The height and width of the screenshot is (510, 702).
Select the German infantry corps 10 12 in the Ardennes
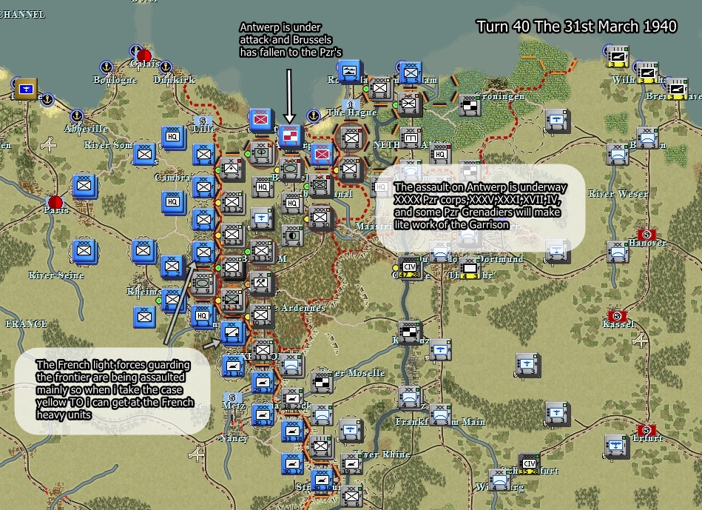[261, 316]
